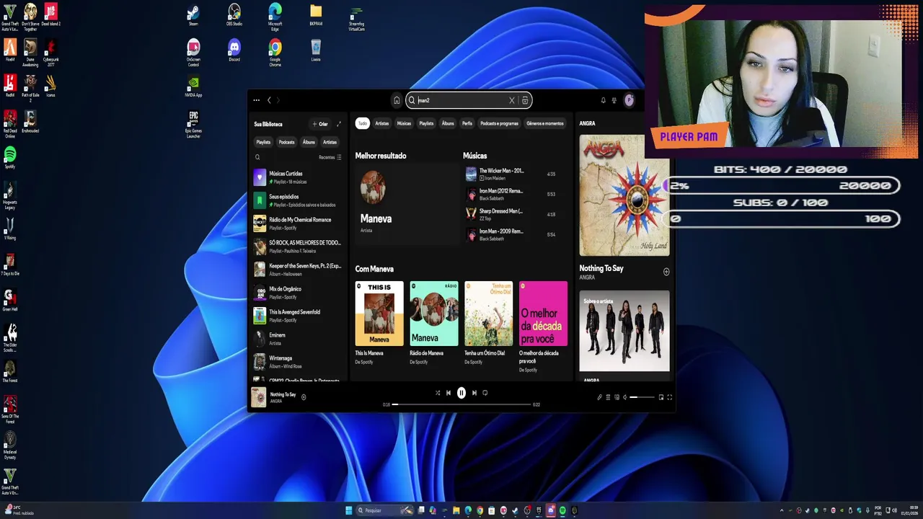Open the Browse icon beside search clear
This screenshot has height=519, width=923.
pyautogui.click(x=525, y=100)
